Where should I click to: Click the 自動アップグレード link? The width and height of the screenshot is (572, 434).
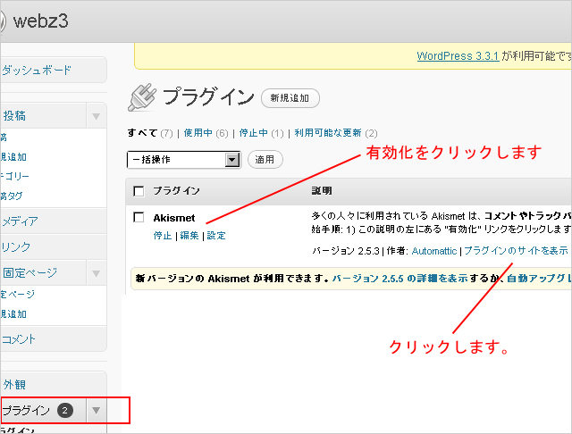coord(539,279)
